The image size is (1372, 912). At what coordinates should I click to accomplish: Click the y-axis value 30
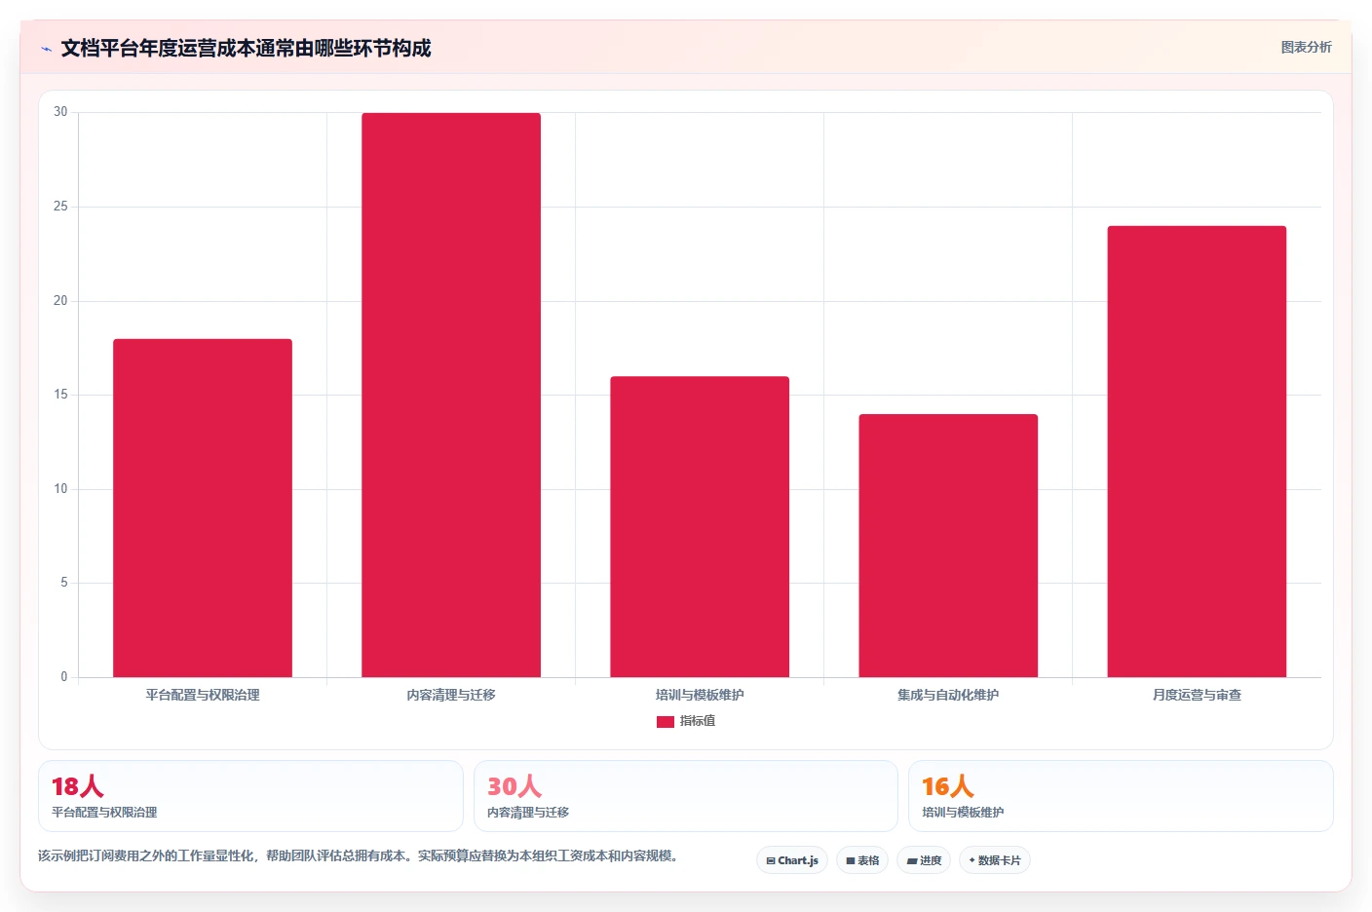(60, 112)
